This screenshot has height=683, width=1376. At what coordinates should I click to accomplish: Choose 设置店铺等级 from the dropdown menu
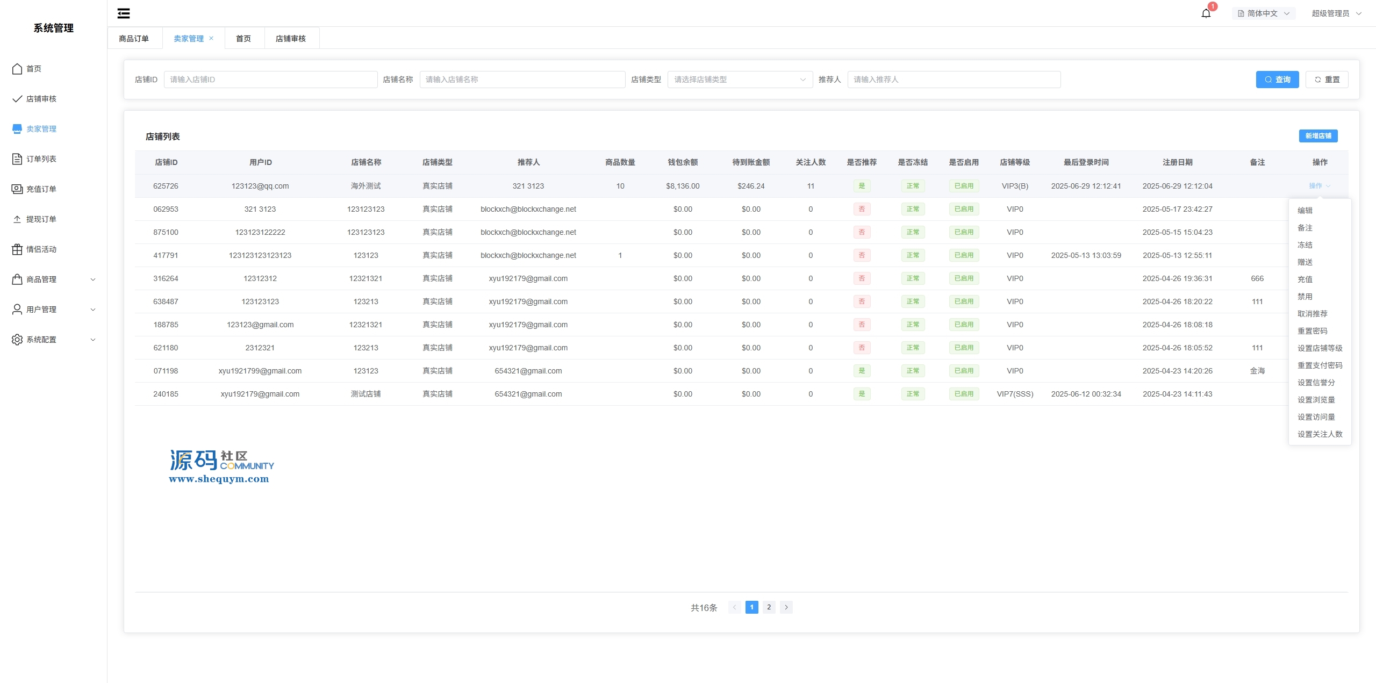(x=1320, y=348)
